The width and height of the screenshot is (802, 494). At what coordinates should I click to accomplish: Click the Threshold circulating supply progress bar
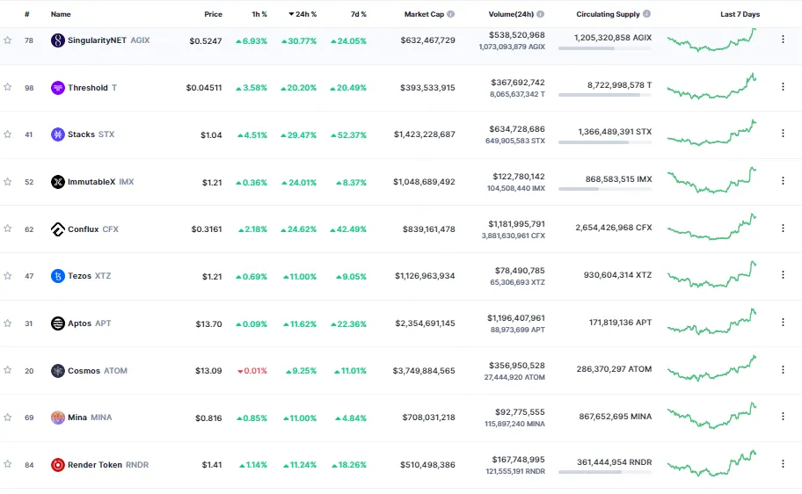click(605, 95)
